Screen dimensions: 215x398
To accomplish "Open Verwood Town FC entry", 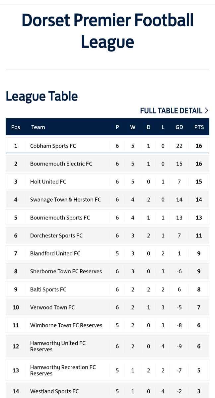I will pyautogui.click(x=52, y=307).
